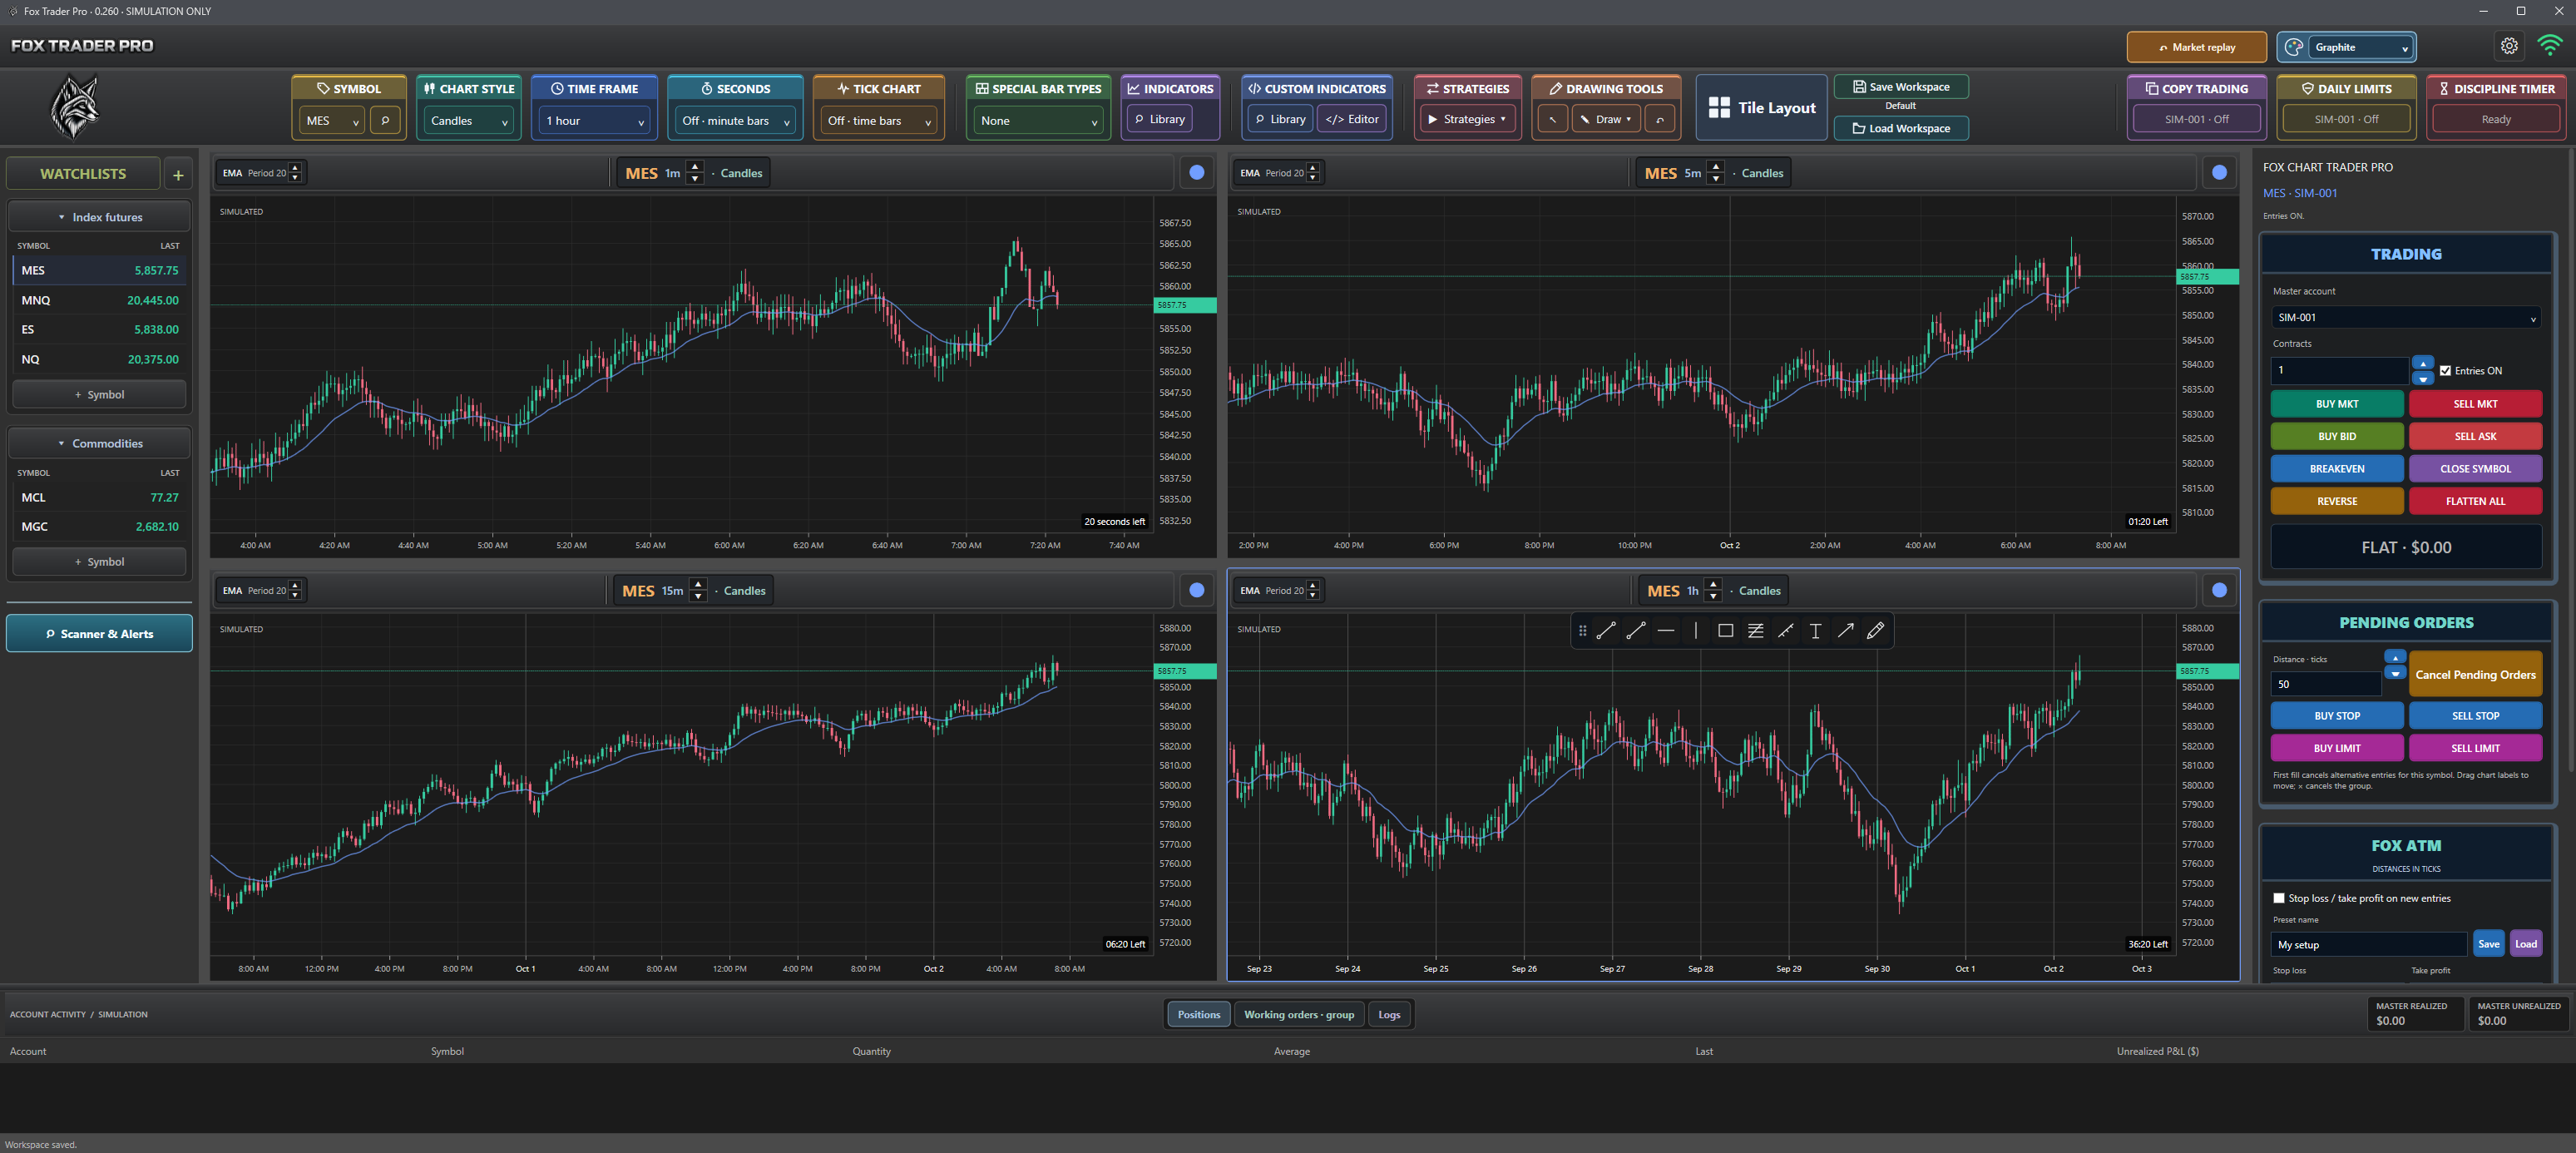Click the Preset name field showing My setup

[x=2369, y=944]
